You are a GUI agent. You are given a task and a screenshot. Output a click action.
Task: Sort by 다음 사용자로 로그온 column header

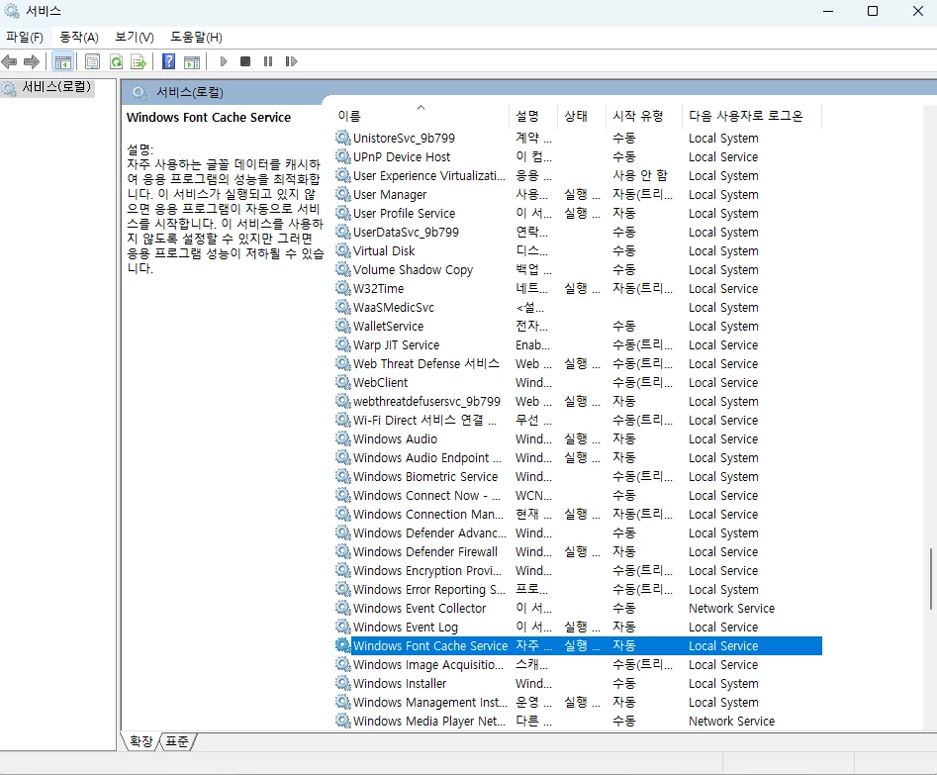752,116
